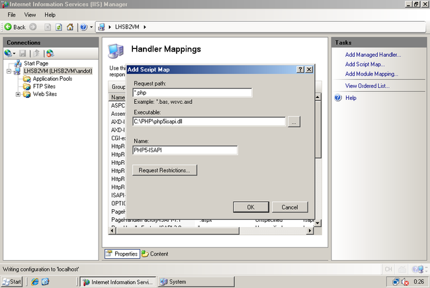Image resolution: width=430 pixels, height=288 pixels.
Task: Open the help icon dropdown arrow
Action: click(x=91, y=27)
